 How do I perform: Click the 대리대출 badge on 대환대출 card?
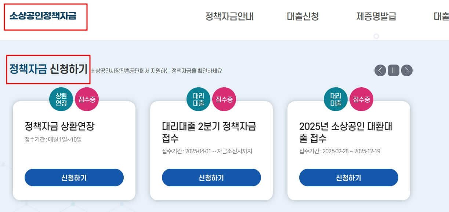pyautogui.click(x=335, y=99)
